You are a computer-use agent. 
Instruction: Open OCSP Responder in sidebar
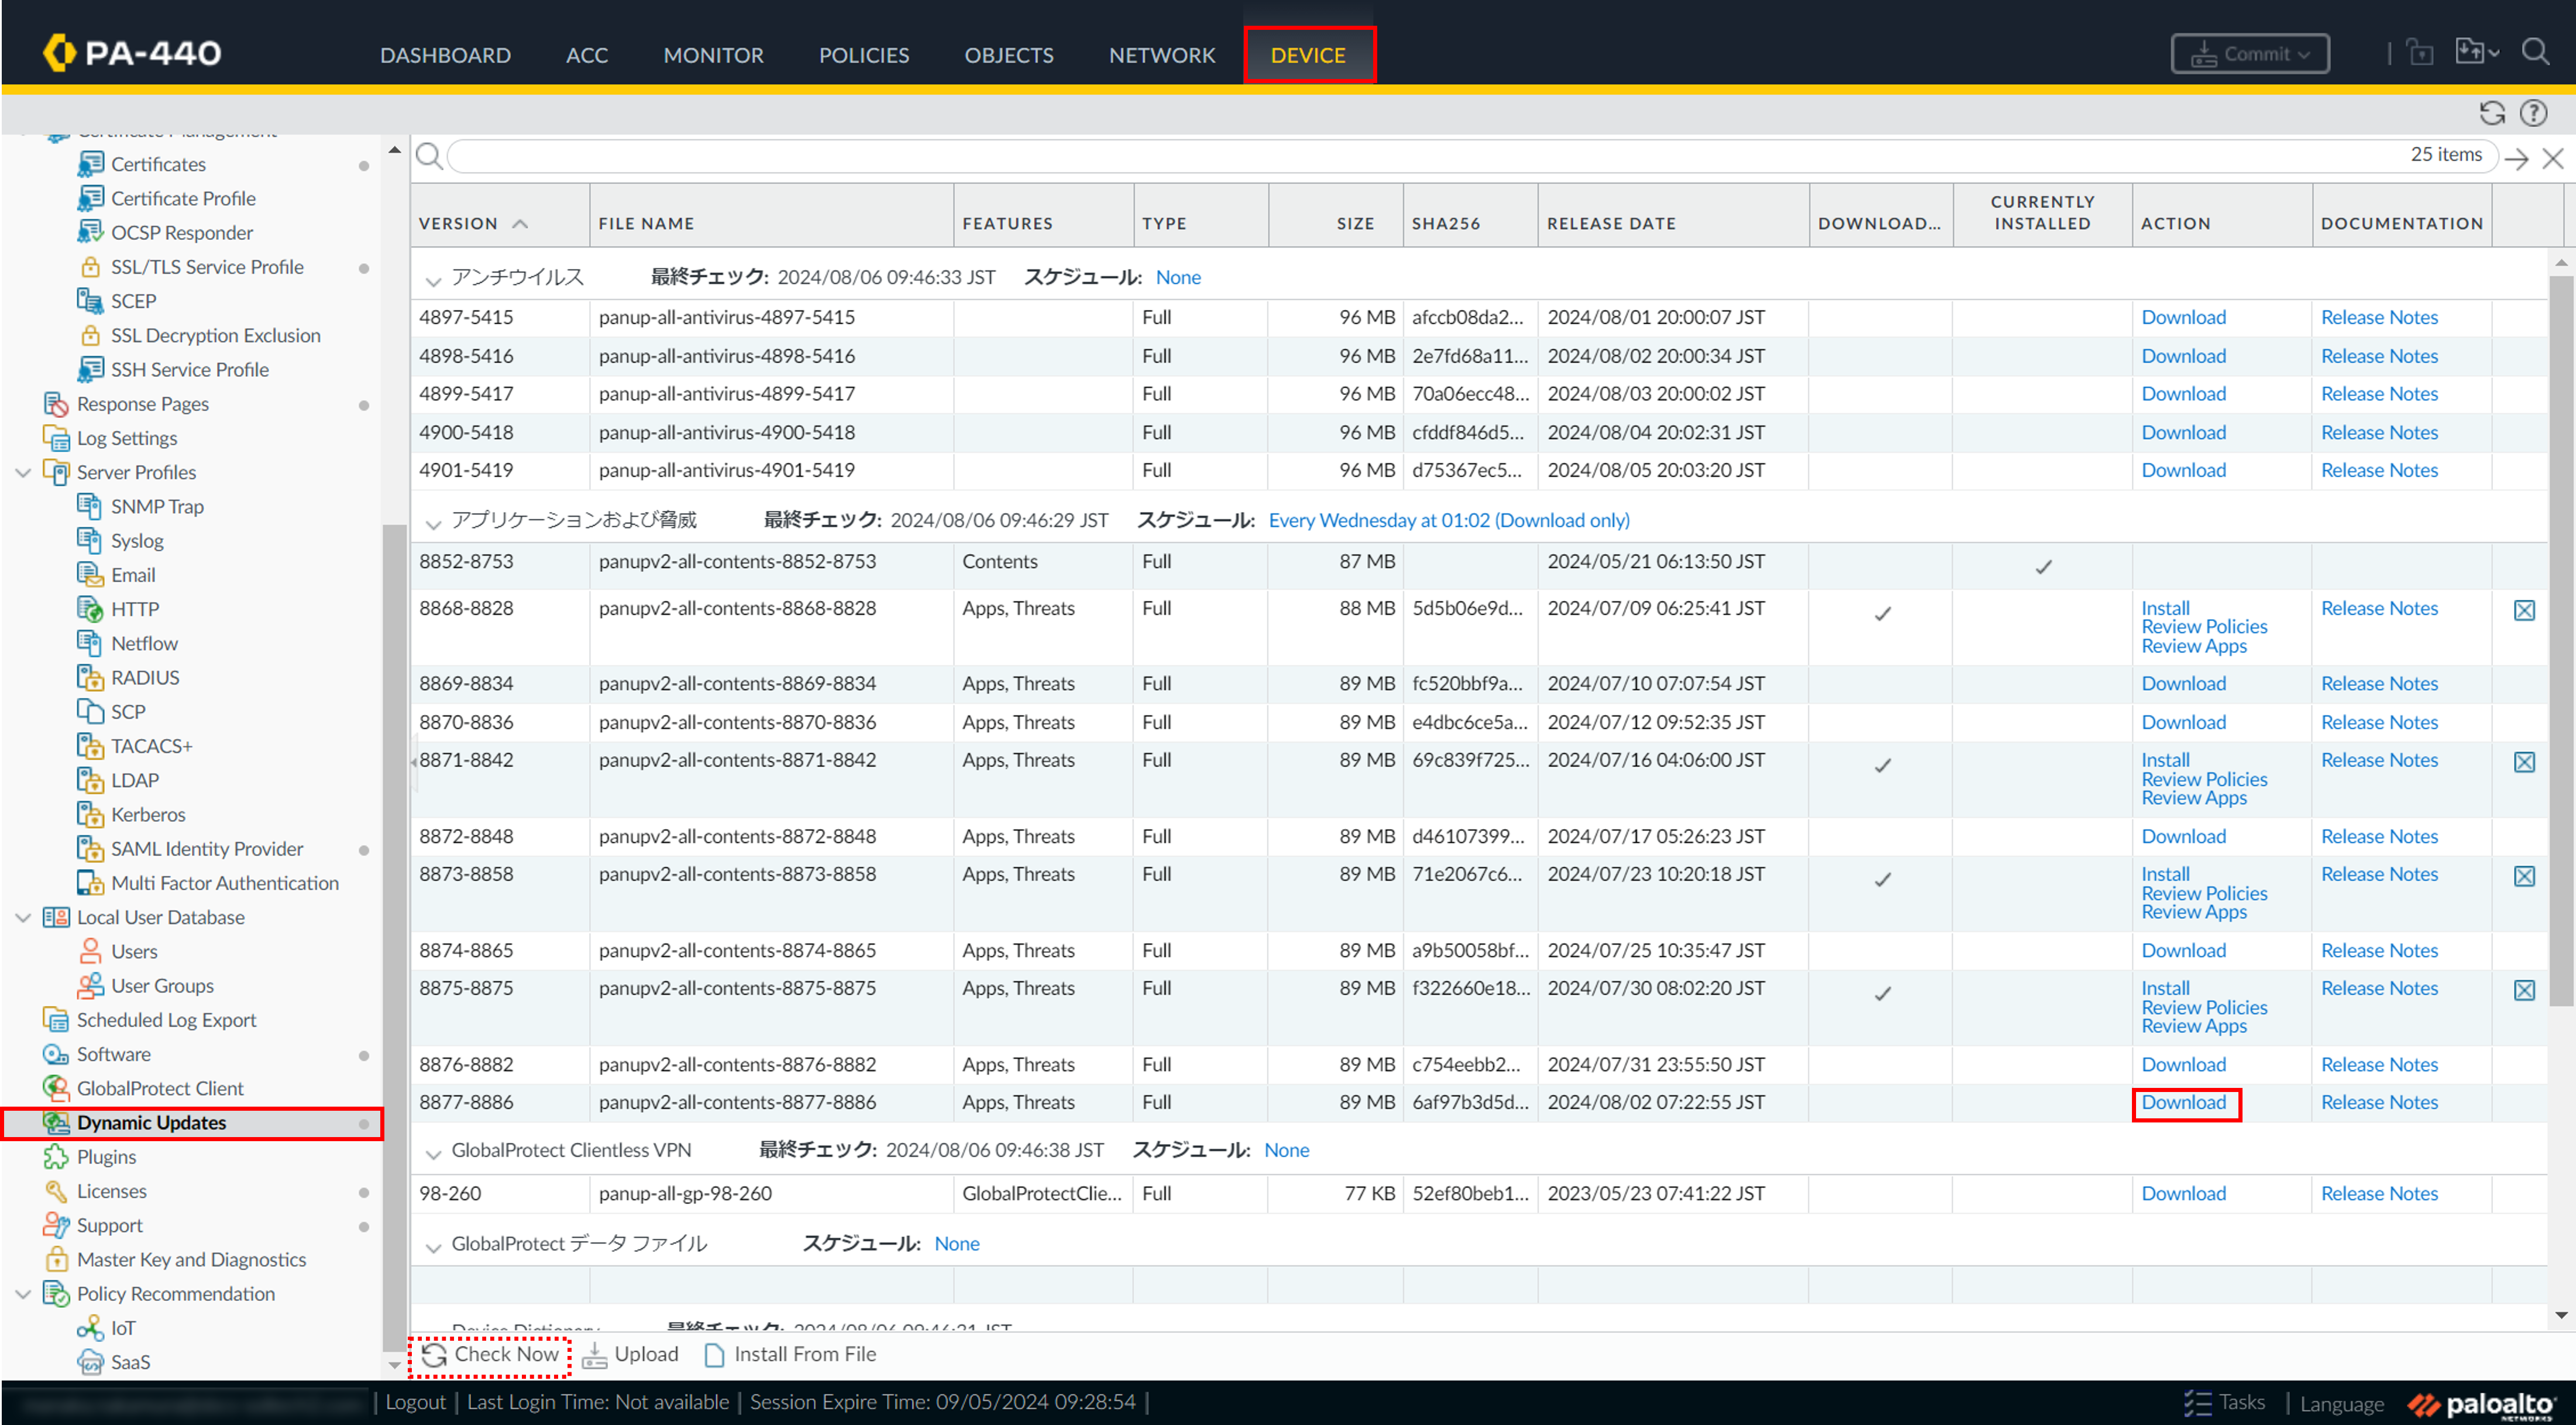(181, 232)
